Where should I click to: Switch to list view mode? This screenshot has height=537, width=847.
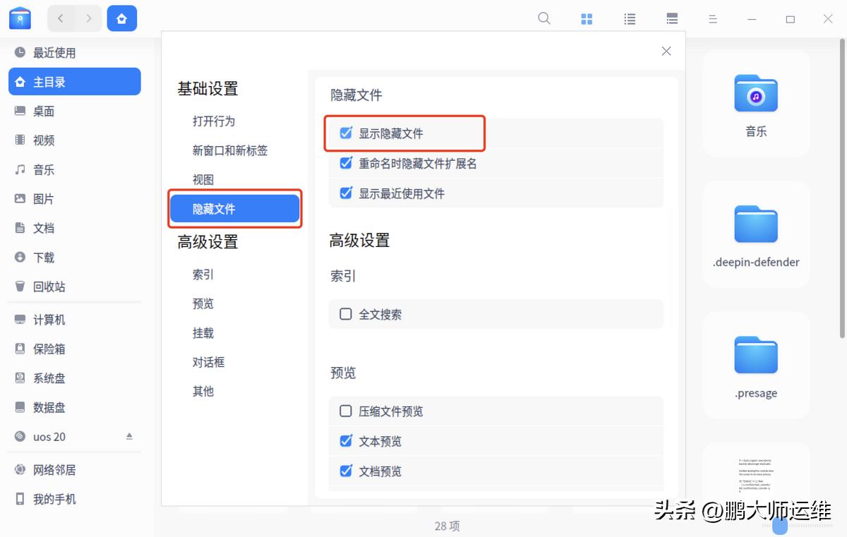pos(629,18)
